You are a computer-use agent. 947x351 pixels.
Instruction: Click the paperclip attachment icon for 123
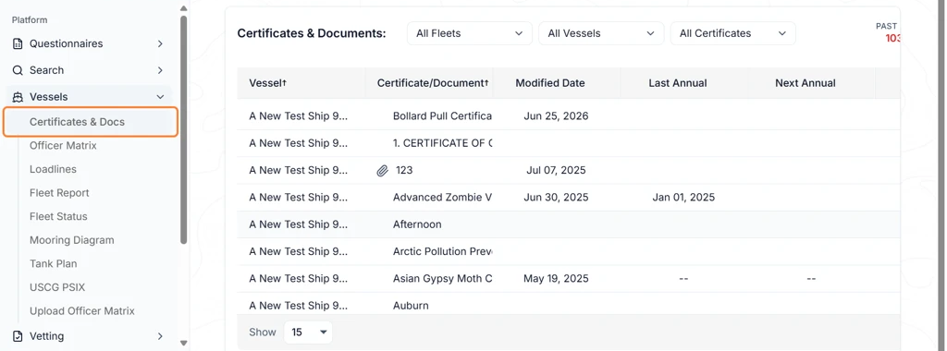[x=382, y=171]
